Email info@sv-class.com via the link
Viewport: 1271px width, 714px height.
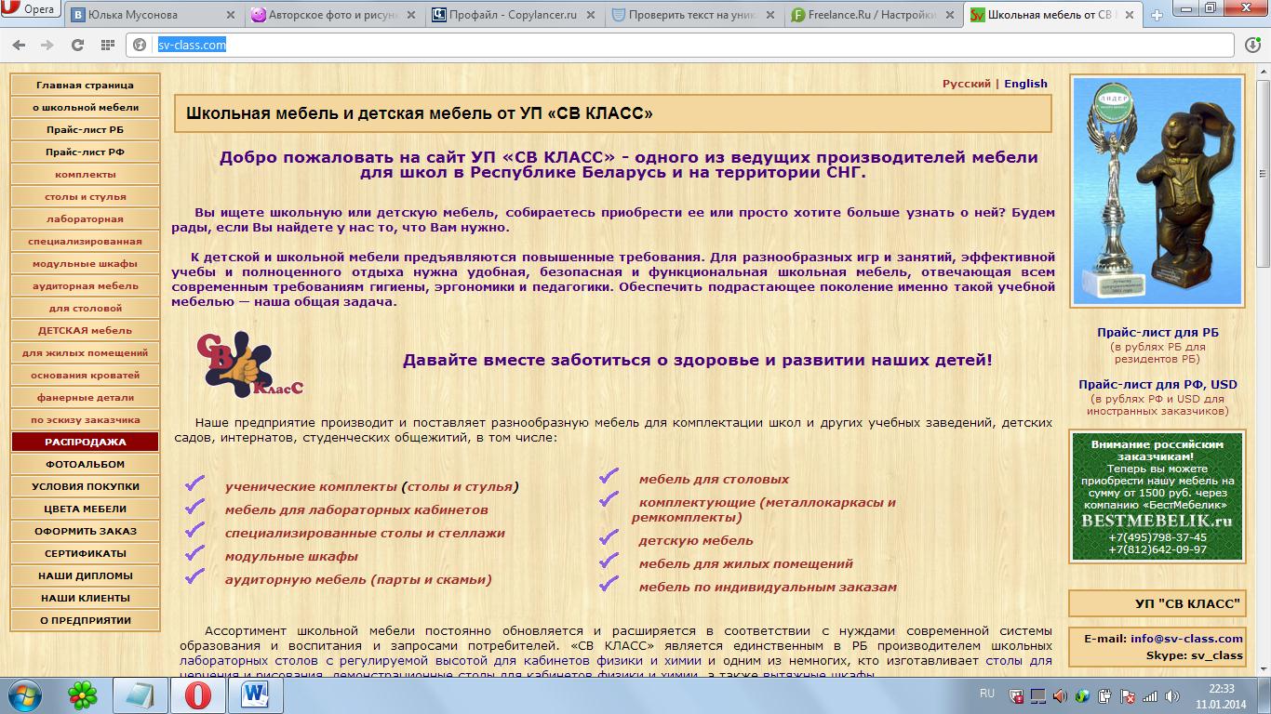[x=1186, y=638]
